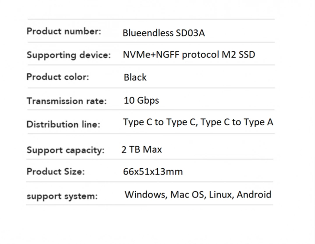Select the NVMe+NGFF protocol M2 SSD text

pyautogui.click(x=189, y=55)
